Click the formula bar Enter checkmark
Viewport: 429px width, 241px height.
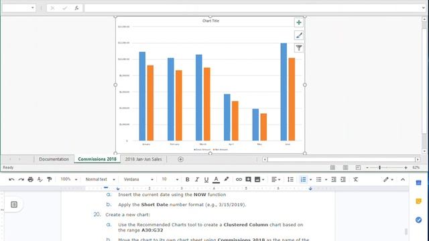[x=64, y=8]
